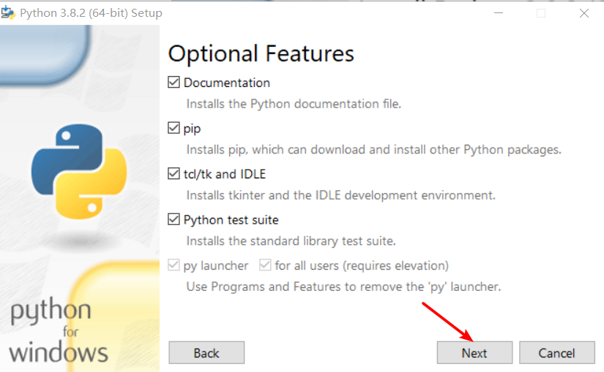
Task: Disable the tcl/tk and IDLE checkbox
Action: (x=174, y=173)
